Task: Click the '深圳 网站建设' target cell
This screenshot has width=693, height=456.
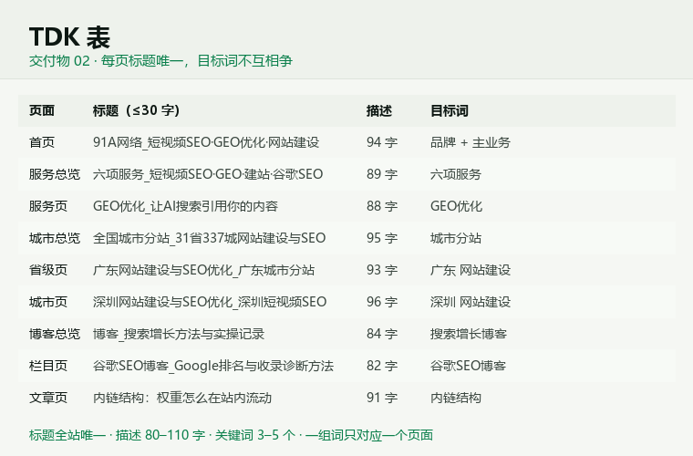Action: click(471, 302)
